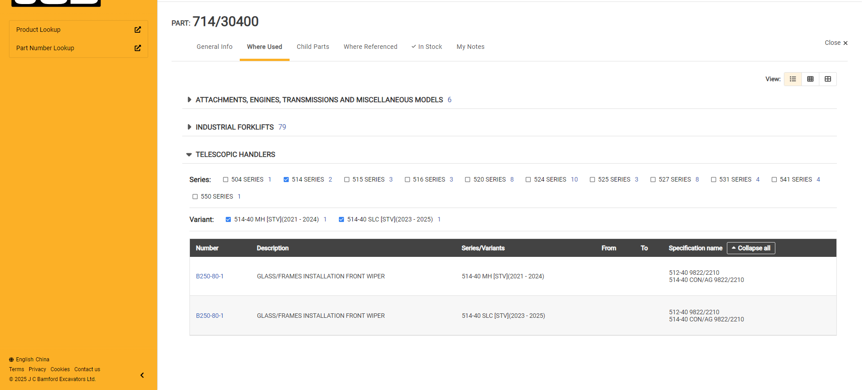Screen dimensions: 862x390
Task: Click the Product Lookup external link icon
Action: click(x=137, y=30)
